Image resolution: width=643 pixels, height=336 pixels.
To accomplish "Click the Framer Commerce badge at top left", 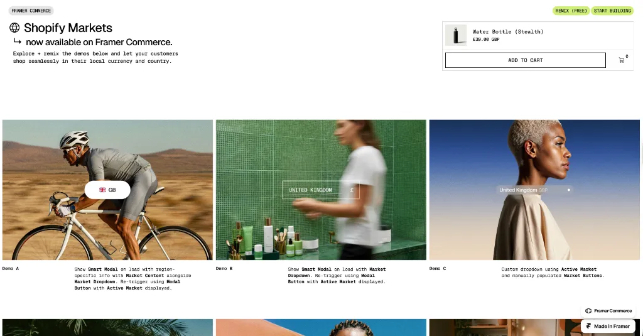I will [31, 11].
